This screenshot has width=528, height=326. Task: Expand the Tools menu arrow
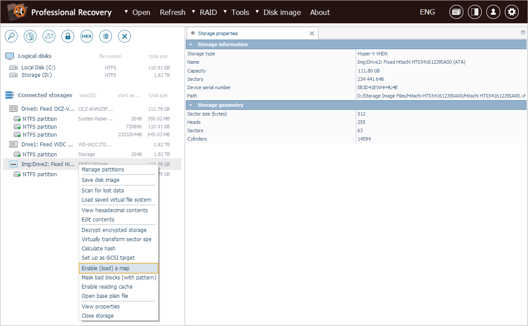[225, 11]
